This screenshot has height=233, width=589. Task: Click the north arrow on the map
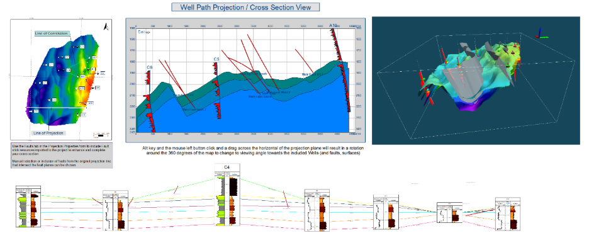pos(106,26)
